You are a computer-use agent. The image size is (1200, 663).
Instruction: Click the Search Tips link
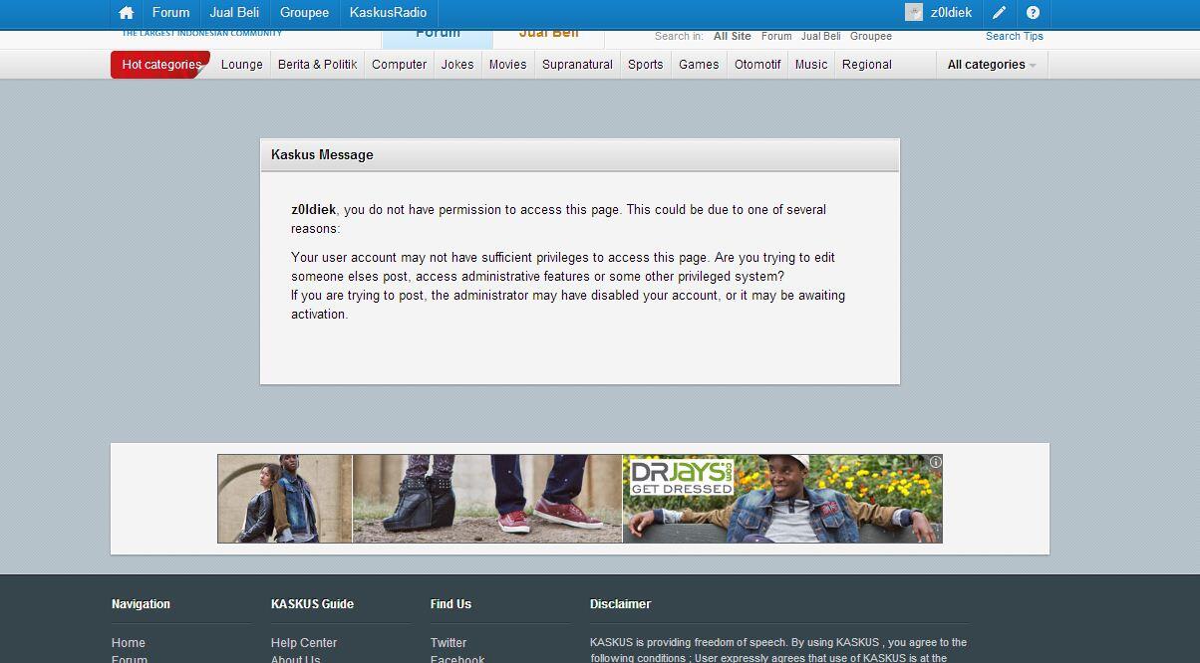pos(1014,36)
